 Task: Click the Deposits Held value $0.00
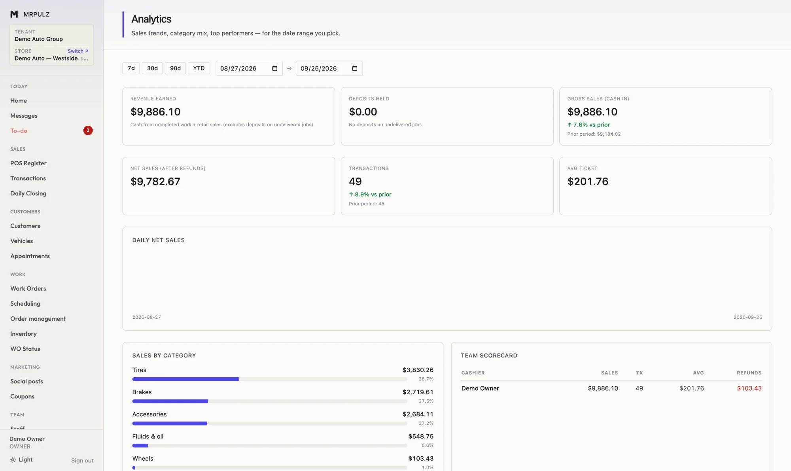[363, 112]
